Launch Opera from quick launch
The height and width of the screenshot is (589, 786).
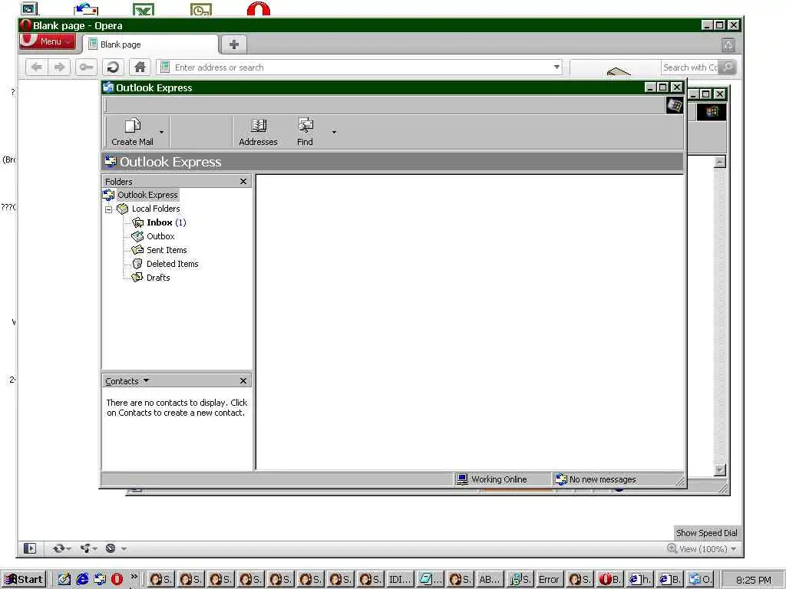point(117,580)
